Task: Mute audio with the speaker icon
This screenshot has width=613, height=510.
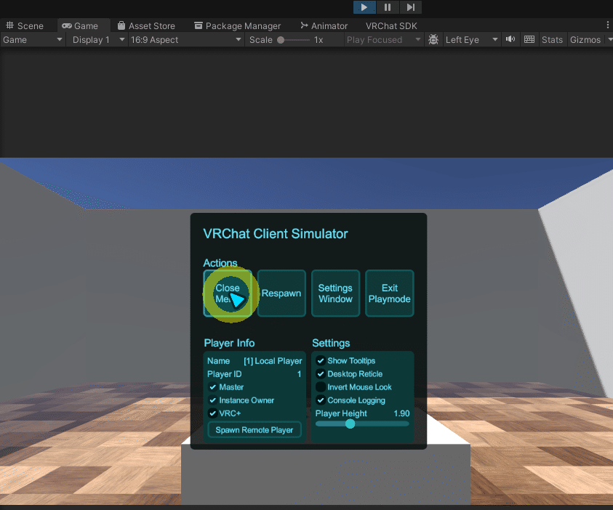Action: pyautogui.click(x=510, y=39)
